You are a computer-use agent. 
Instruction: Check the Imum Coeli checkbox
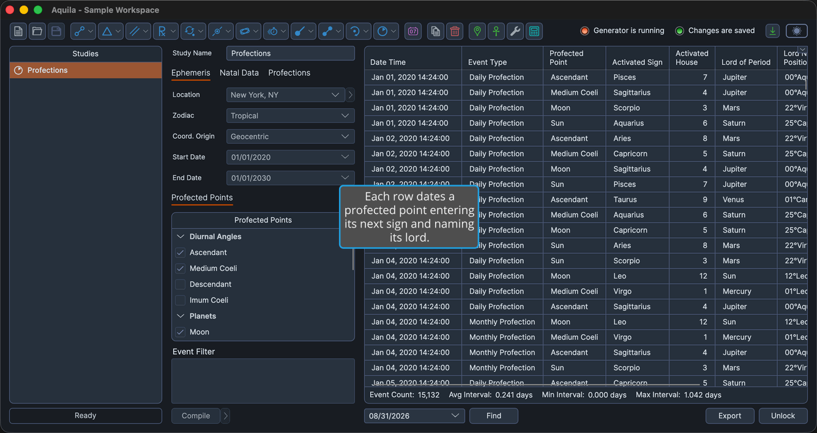point(181,300)
